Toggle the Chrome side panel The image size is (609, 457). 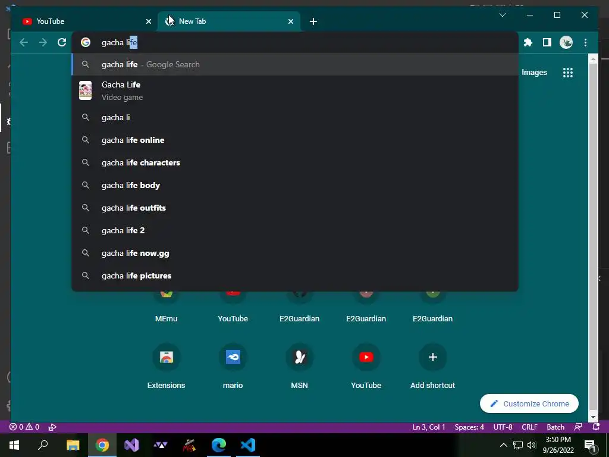click(x=547, y=42)
